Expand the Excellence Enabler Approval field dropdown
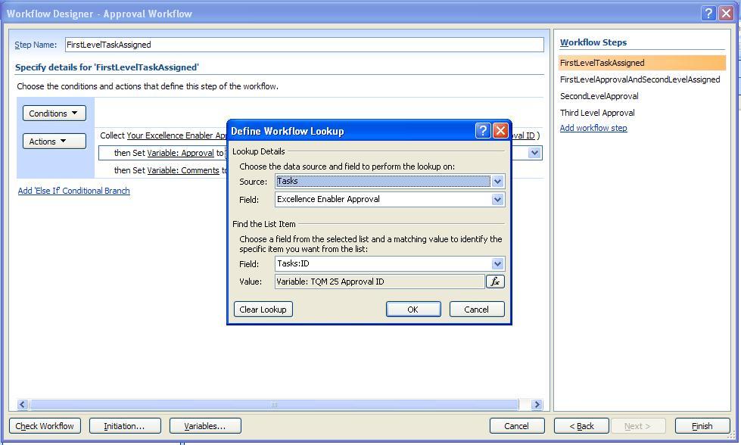Screen dimensions: 741x445 497,199
